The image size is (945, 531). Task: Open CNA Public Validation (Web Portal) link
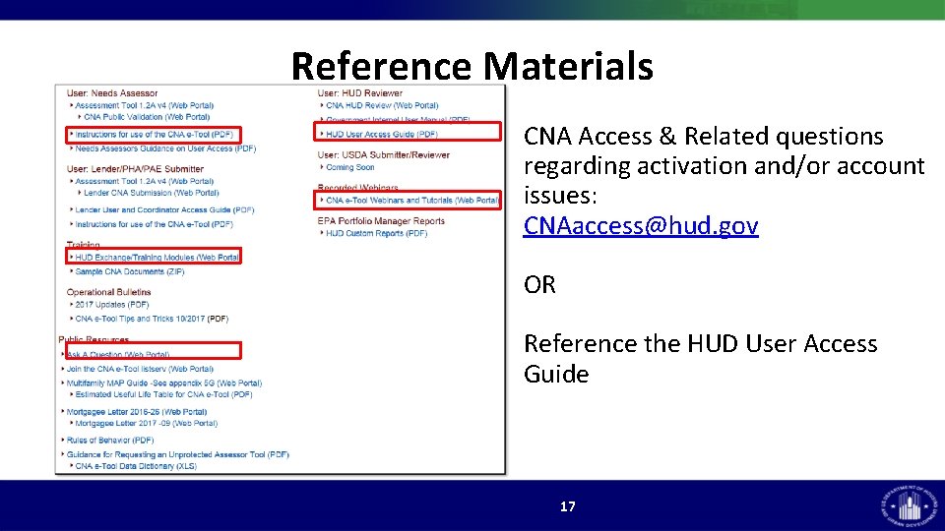147,117
